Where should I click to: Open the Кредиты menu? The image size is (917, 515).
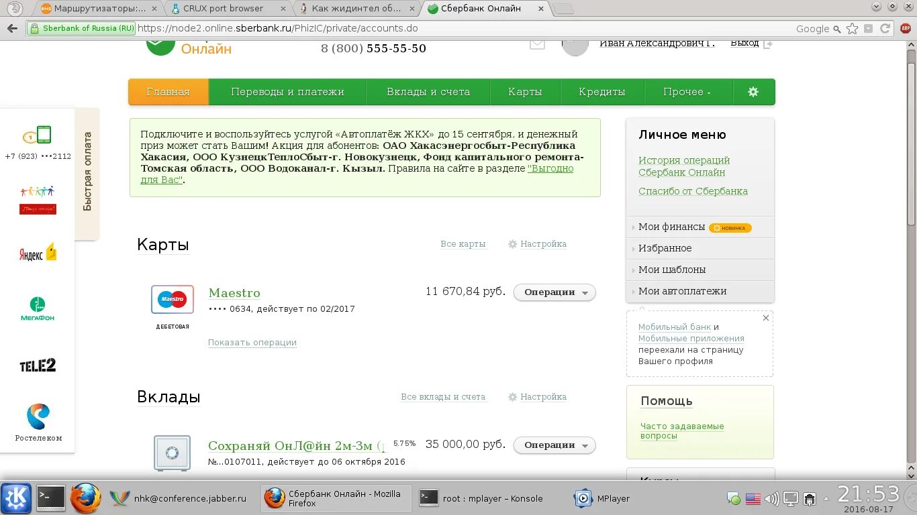pyautogui.click(x=602, y=92)
